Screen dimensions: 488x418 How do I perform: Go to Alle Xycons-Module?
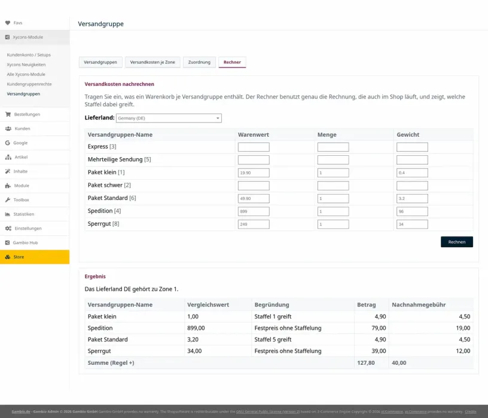(x=26, y=74)
